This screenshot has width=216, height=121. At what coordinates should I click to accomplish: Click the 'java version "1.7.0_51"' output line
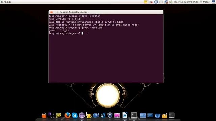pyautogui.click(x=65, y=19)
